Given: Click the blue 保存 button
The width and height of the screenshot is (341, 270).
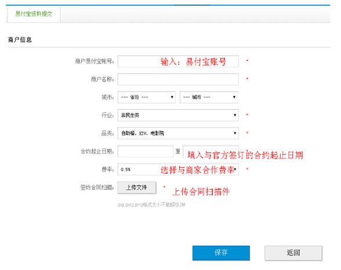Looking at the screenshot, I should click(221, 253).
